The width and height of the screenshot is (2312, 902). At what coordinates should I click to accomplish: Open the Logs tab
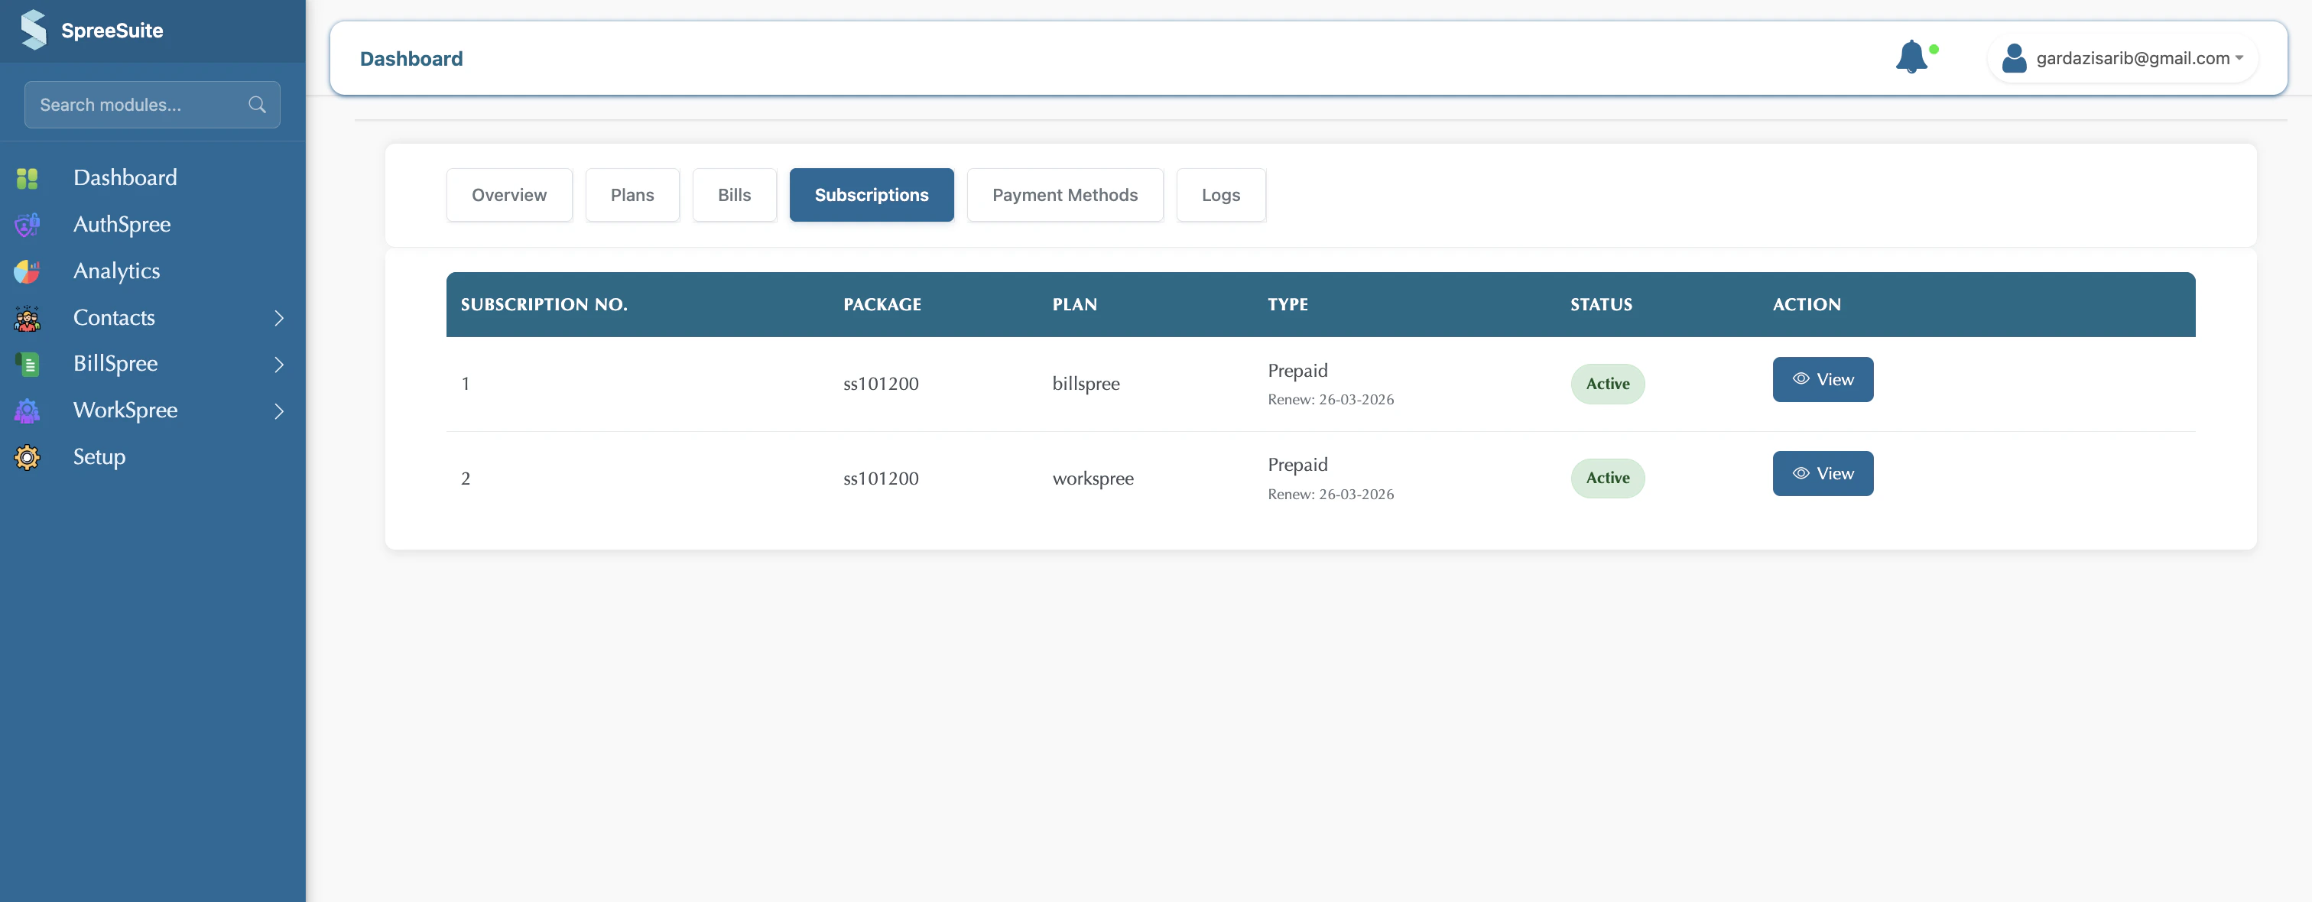click(1221, 195)
